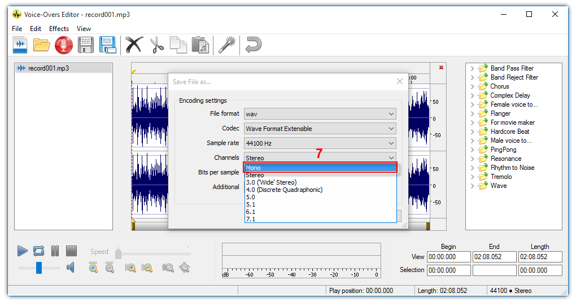Viewport: 576px width, 302px height.
Task: Undo the last action with the arrow icon
Action: pos(253,45)
